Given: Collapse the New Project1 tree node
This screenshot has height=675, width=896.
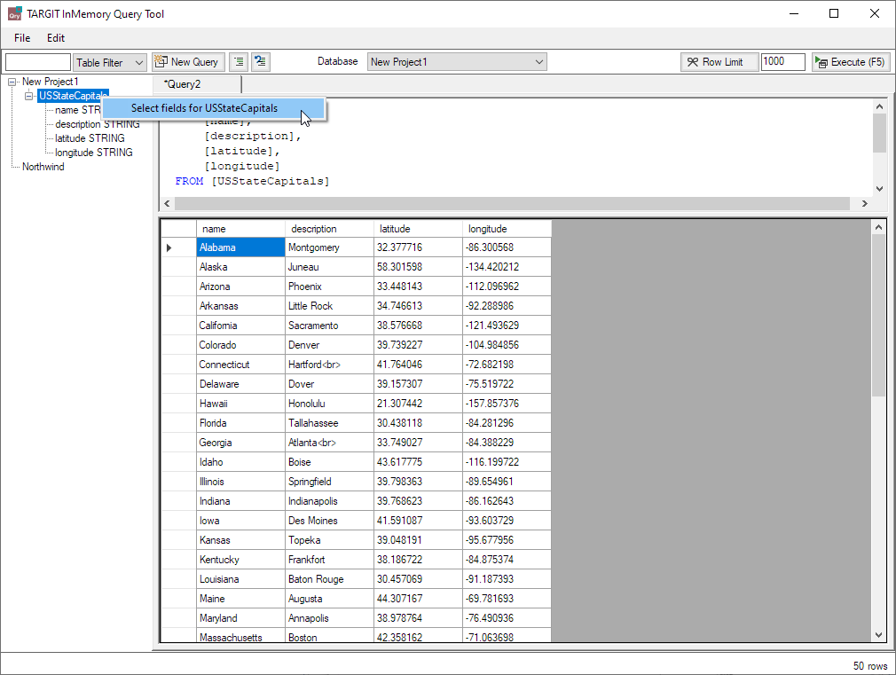Looking at the screenshot, I should (12, 82).
